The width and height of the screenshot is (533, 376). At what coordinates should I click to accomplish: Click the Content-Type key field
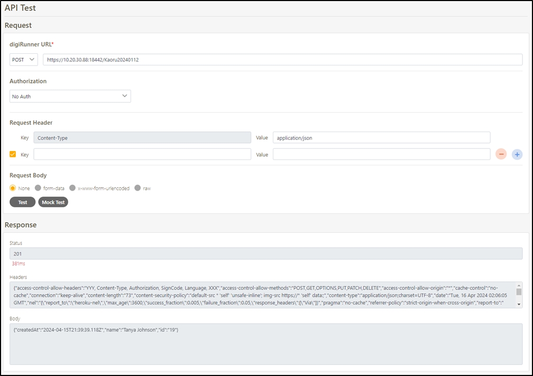click(142, 138)
